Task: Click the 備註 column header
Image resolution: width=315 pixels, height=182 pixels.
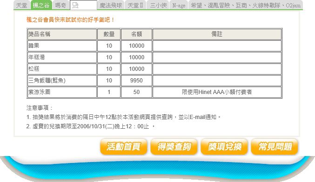Action: [x=217, y=34]
